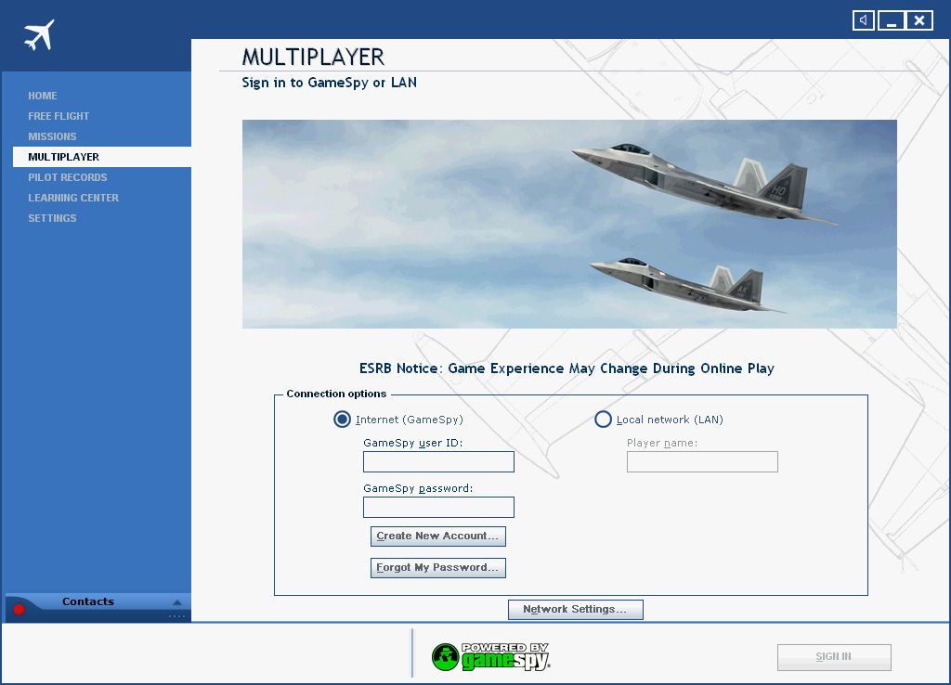Image resolution: width=951 pixels, height=685 pixels.
Task: Select the Local network (LAN) connection option
Action: tap(603, 420)
